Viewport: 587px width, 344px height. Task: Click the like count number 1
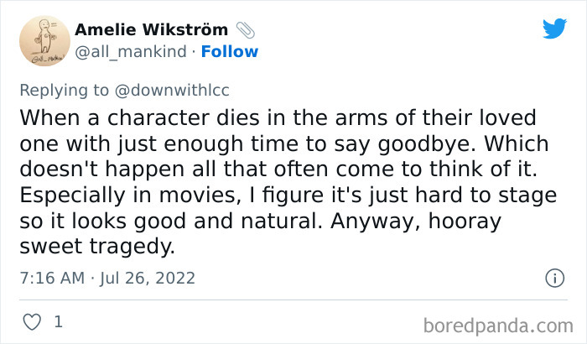point(58,321)
